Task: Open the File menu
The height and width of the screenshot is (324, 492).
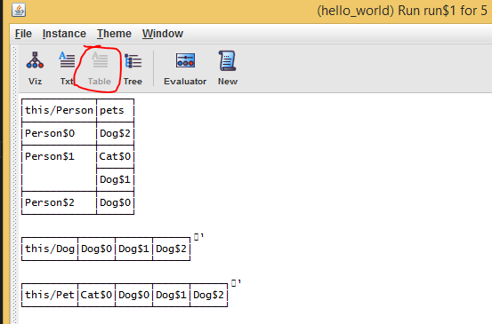Action: click(23, 34)
